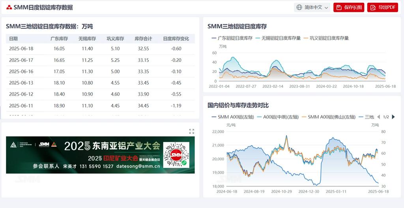Screen dimensions: 404x208
Task: Select the 2025-06-18 date cell
Action: click(21, 49)
